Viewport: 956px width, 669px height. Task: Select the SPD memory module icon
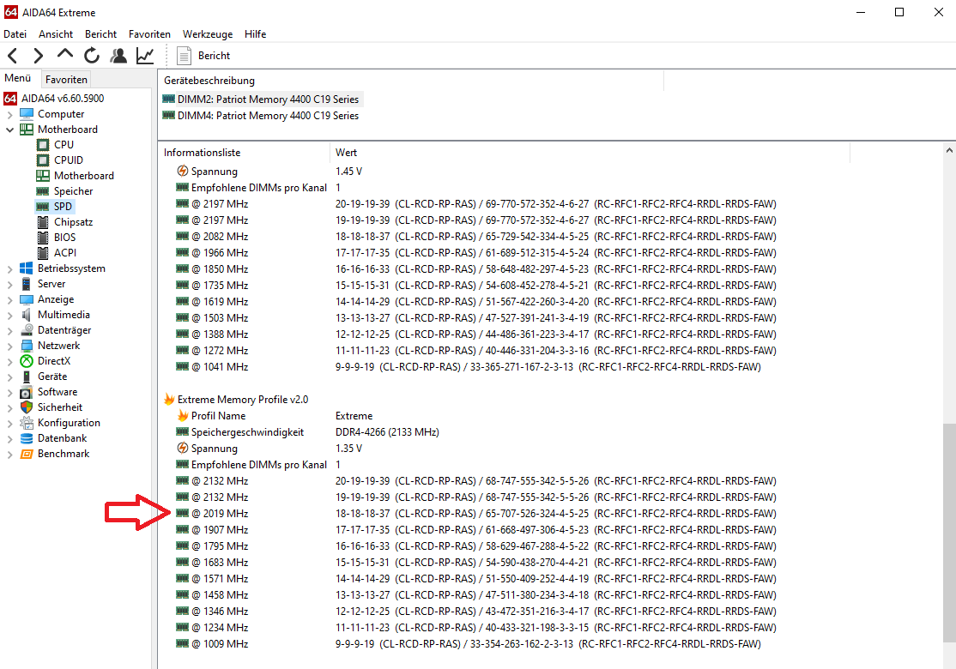[x=43, y=207]
